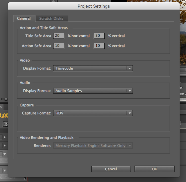Select the General tab
This screenshot has width=186, height=182.
click(24, 18)
